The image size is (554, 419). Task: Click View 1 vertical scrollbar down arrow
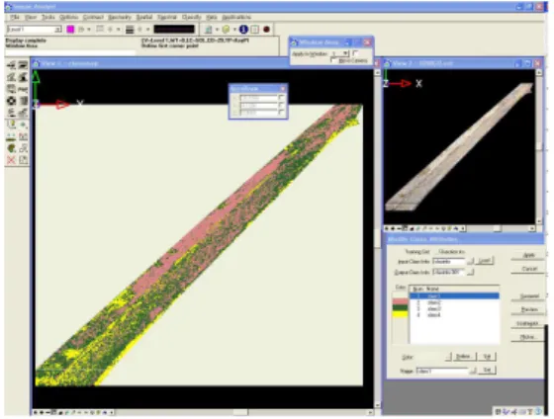tap(377, 404)
